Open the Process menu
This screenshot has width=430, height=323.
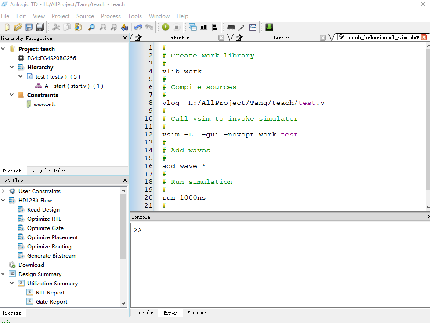pos(111,16)
